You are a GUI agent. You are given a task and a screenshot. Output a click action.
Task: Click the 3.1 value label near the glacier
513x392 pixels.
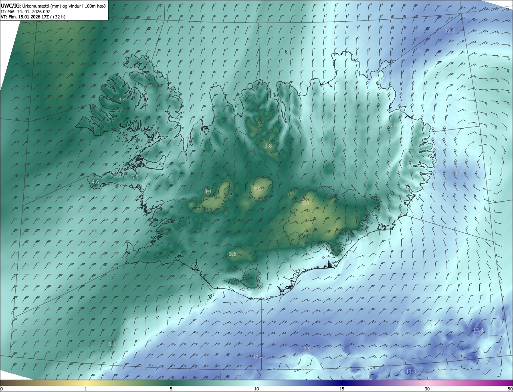[208, 192]
